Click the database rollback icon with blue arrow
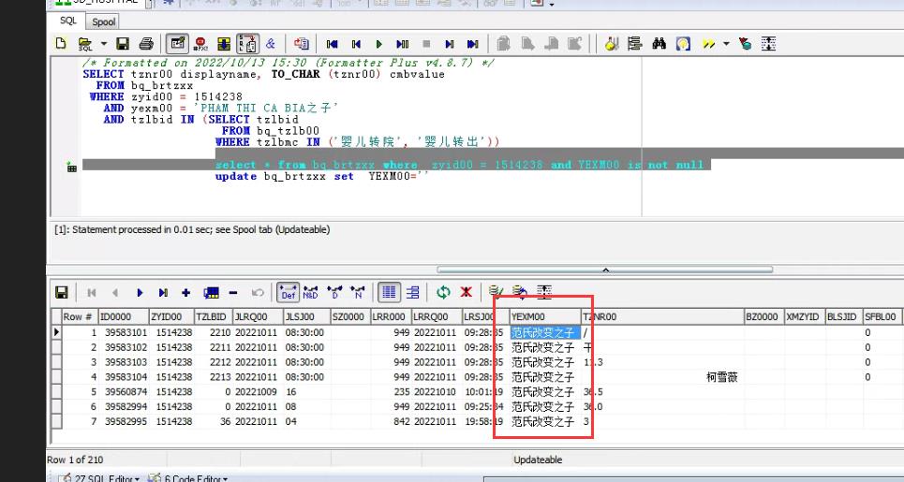904x482 pixels. coord(520,292)
